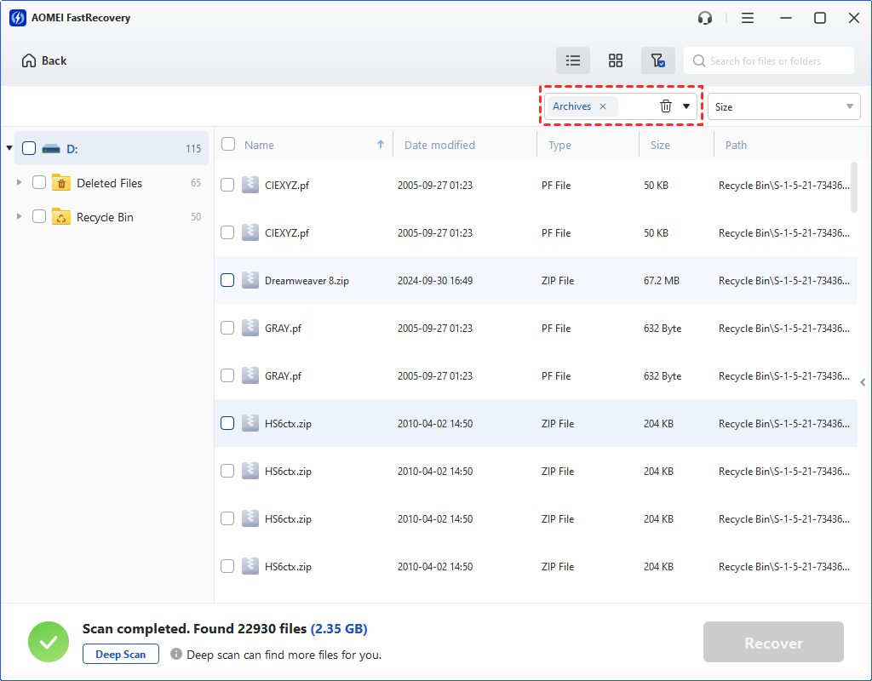Remove the Archives filter tag
Viewport: 872px width, 681px height.
[603, 106]
